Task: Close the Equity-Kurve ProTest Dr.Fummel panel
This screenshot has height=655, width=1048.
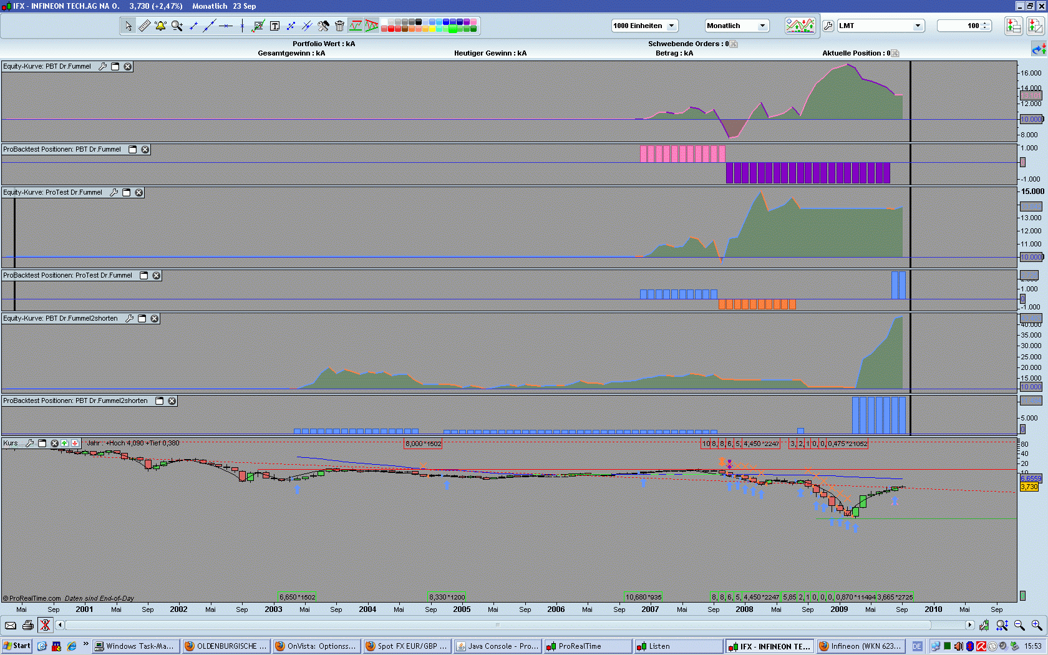Action: coord(139,192)
